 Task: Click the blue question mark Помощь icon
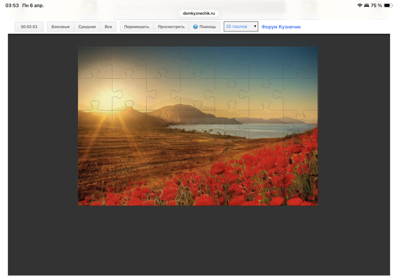tap(195, 27)
